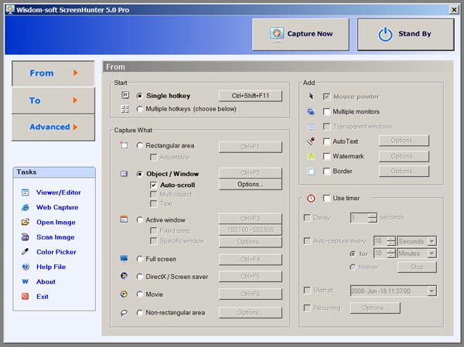Image resolution: width=464 pixels, height=347 pixels.
Task: Click the Ctrl+Shift+F11 hotkey field
Action: point(250,96)
